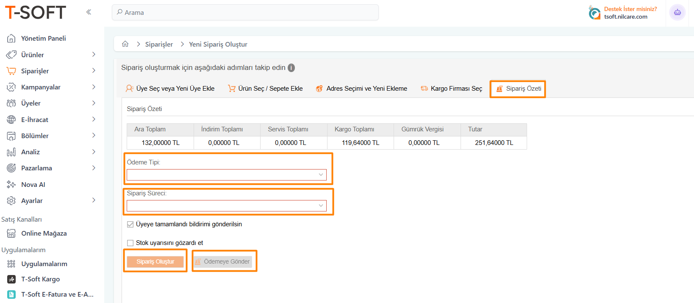Image resolution: width=694 pixels, height=303 pixels.
Task: Open Nova AI sidebar item
Action: coord(33,184)
